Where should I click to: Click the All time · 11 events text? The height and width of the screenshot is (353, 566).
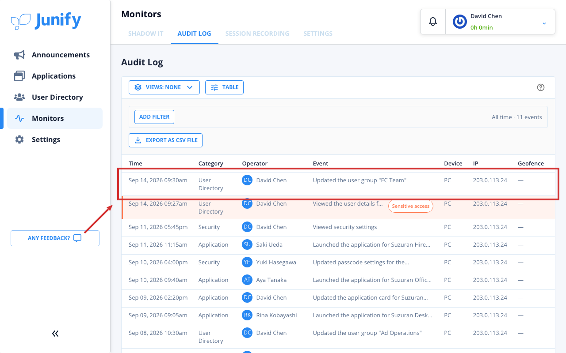tap(517, 117)
